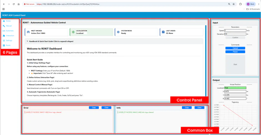Open the Home page icon in sidebar
The height and width of the screenshot is (135, 261).
4,21
